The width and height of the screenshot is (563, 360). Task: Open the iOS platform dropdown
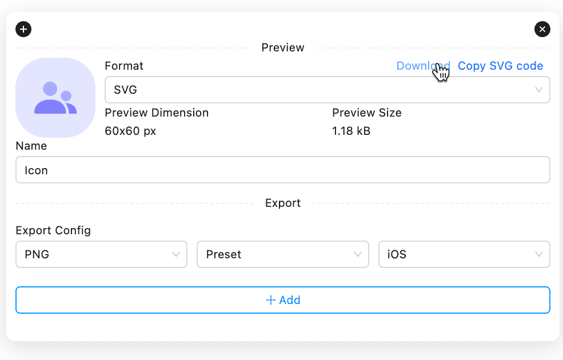[x=464, y=254]
